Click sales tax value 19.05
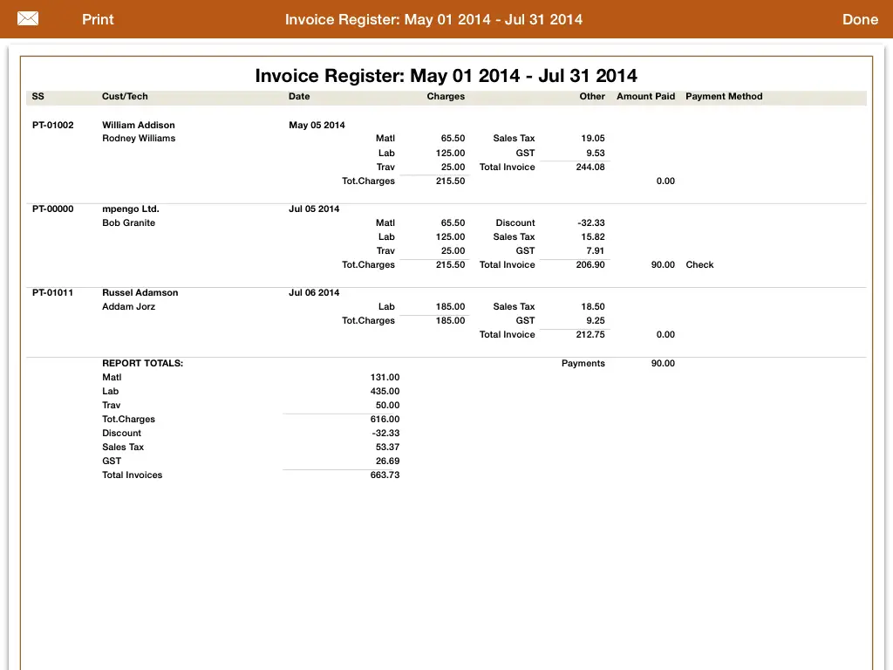This screenshot has width=893, height=670. 593,138
